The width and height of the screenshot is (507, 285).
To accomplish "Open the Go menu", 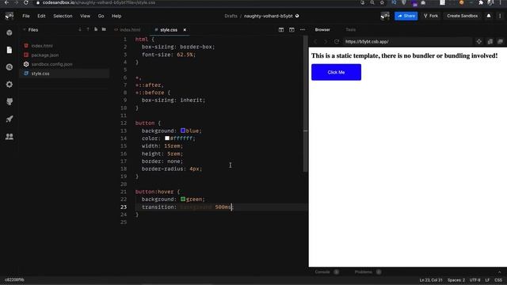I will pos(101,16).
